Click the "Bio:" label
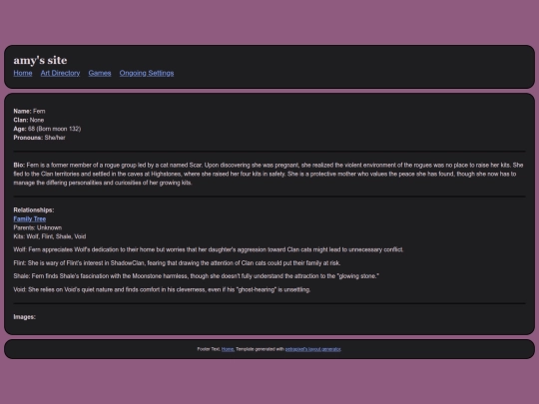The image size is (539, 404). 19,165
